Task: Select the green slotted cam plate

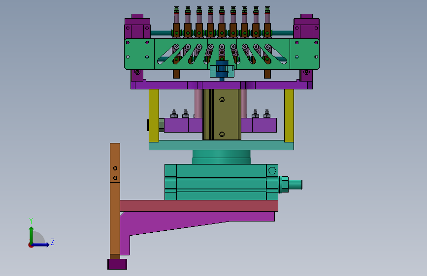Action: 222,54
